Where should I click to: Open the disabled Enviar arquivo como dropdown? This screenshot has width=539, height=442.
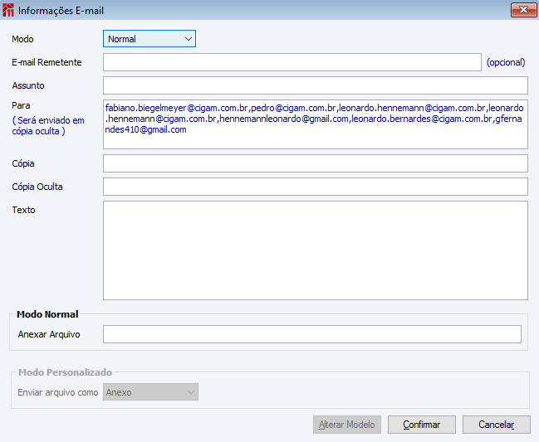point(150,392)
